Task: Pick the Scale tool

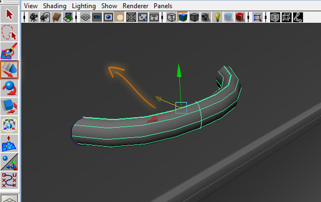Action: pos(10,107)
